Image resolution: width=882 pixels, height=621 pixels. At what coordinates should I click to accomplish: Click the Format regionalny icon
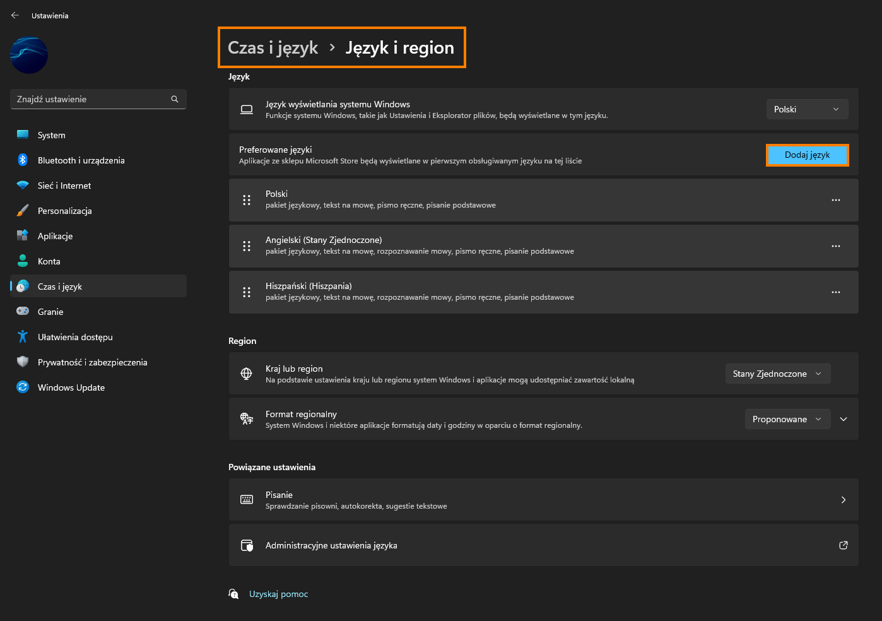(x=247, y=419)
